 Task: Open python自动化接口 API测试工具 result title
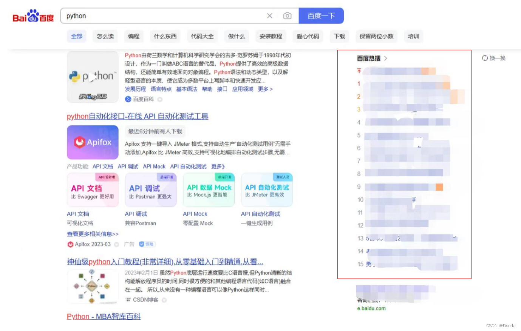(x=138, y=116)
